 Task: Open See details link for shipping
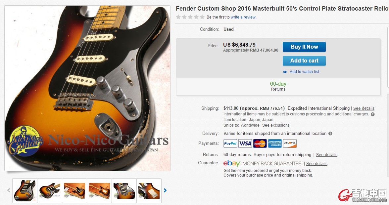click(364, 108)
